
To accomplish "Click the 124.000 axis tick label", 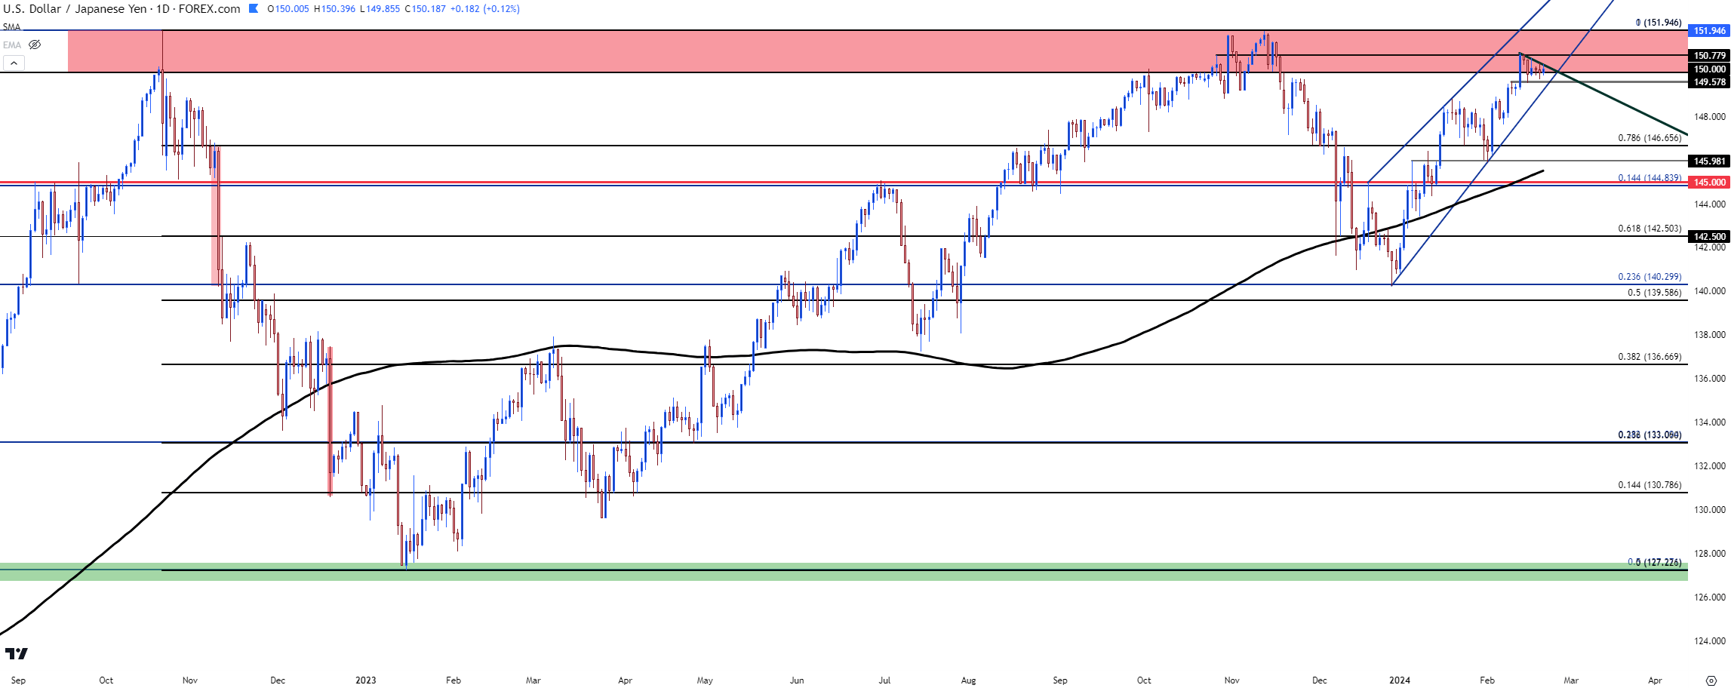I will [1709, 640].
